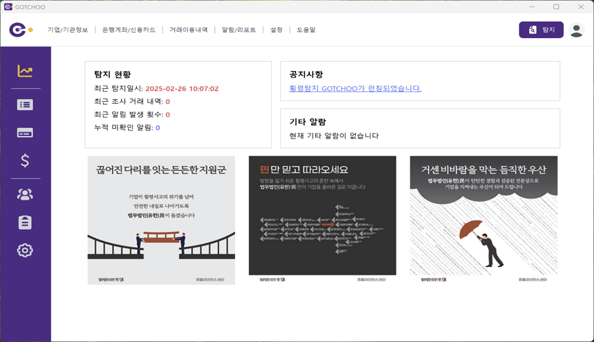Screen dimensions: 594x342
Task: Go to the 설정 menu
Action: [276, 30]
